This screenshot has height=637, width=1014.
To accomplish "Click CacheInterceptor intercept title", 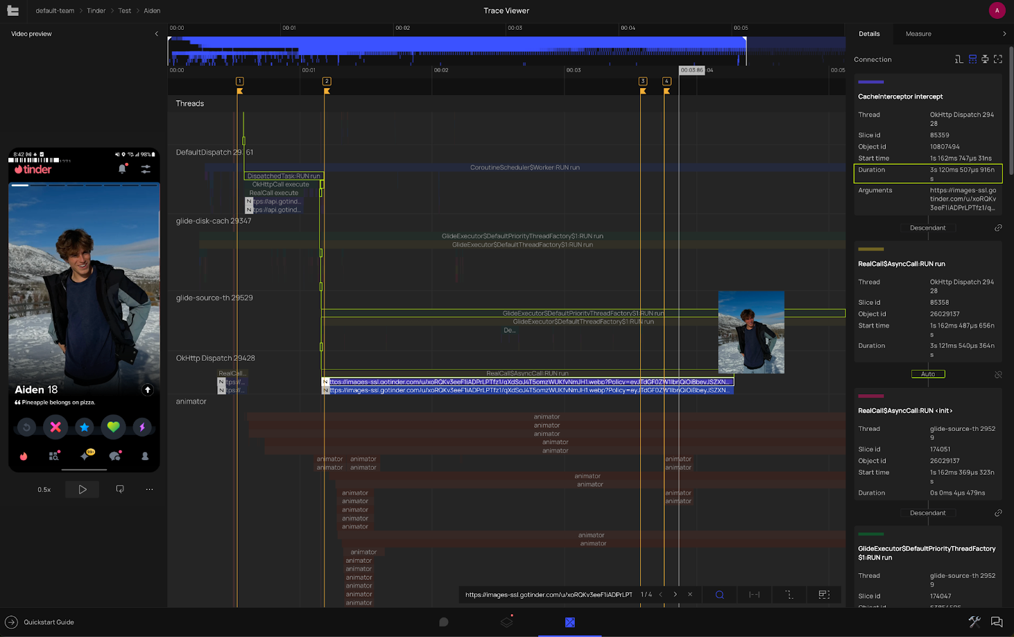I will (x=900, y=96).
